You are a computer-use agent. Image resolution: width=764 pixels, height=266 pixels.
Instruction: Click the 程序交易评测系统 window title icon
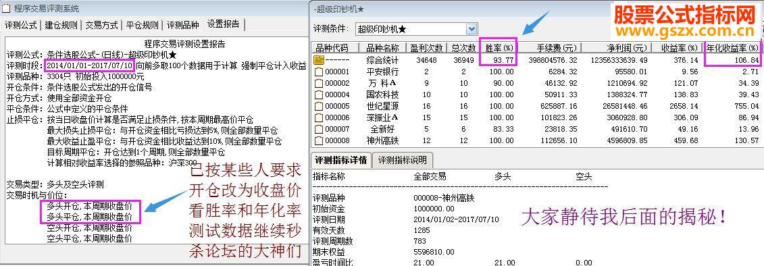(6, 8)
